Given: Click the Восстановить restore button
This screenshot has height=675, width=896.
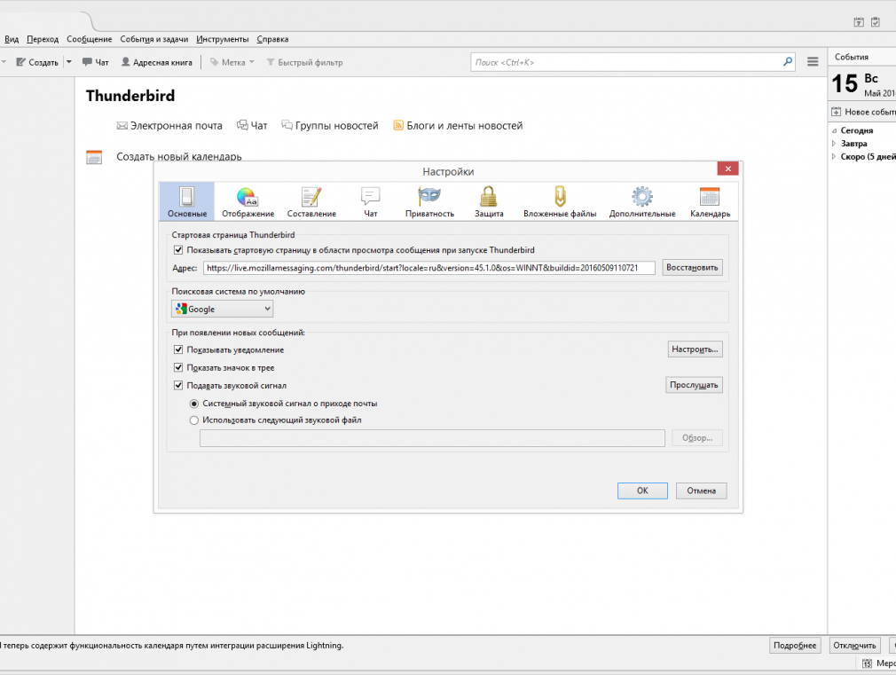Looking at the screenshot, I should point(692,268).
